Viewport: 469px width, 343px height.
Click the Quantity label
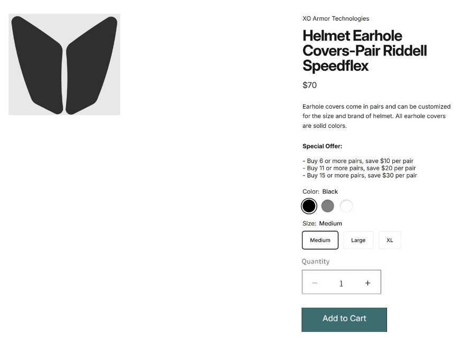[x=316, y=262]
